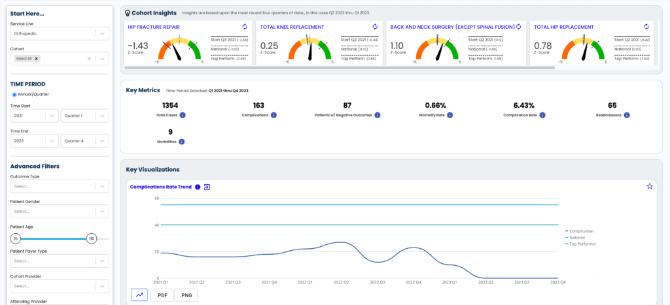Refresh the Hip Fracture Repair insight card
Screen dimensions: 670x305
point(245,27)
